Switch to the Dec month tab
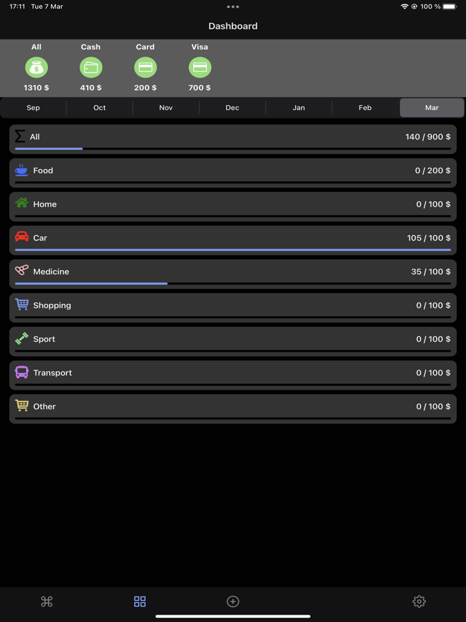 pos(232,107)
